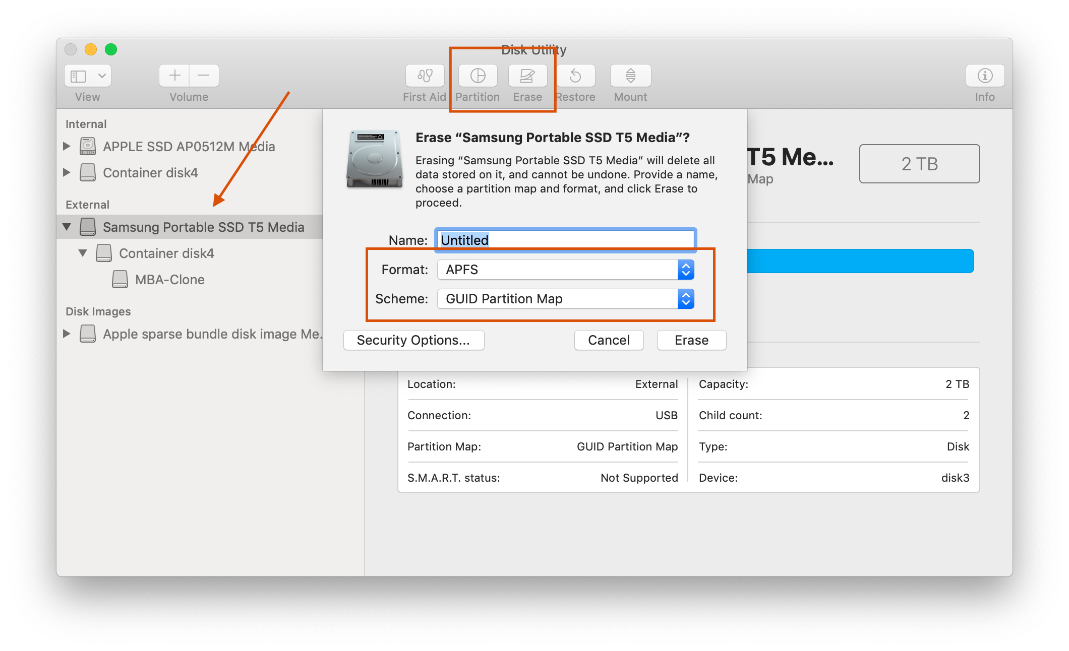Click the Name text field
Image resolution: width=1069 pixels, height=651 pixels.
[x=565, y=240]
